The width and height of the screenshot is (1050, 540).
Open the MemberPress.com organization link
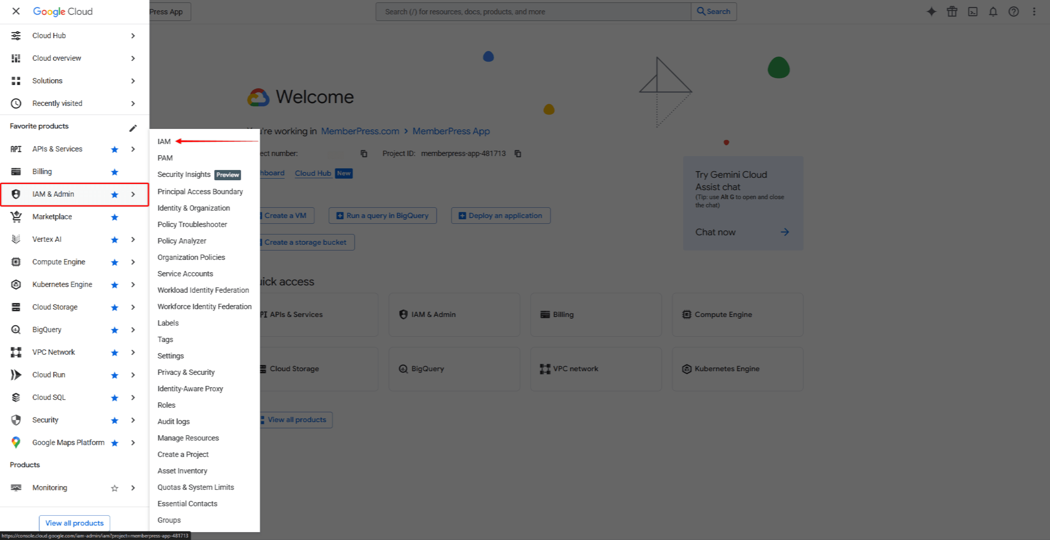coord(360,131)
